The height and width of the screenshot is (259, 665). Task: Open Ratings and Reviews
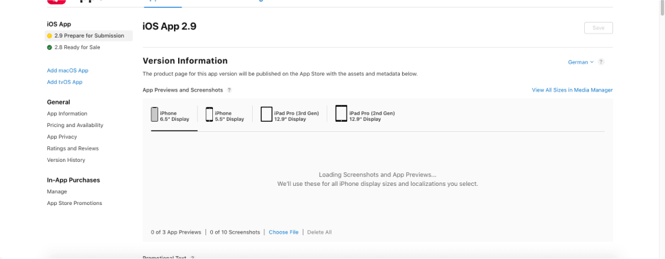point(73,148)
